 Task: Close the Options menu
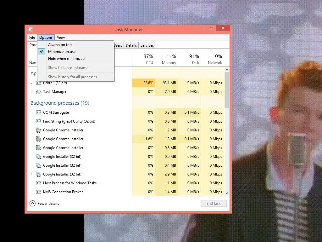coord(46,37)
